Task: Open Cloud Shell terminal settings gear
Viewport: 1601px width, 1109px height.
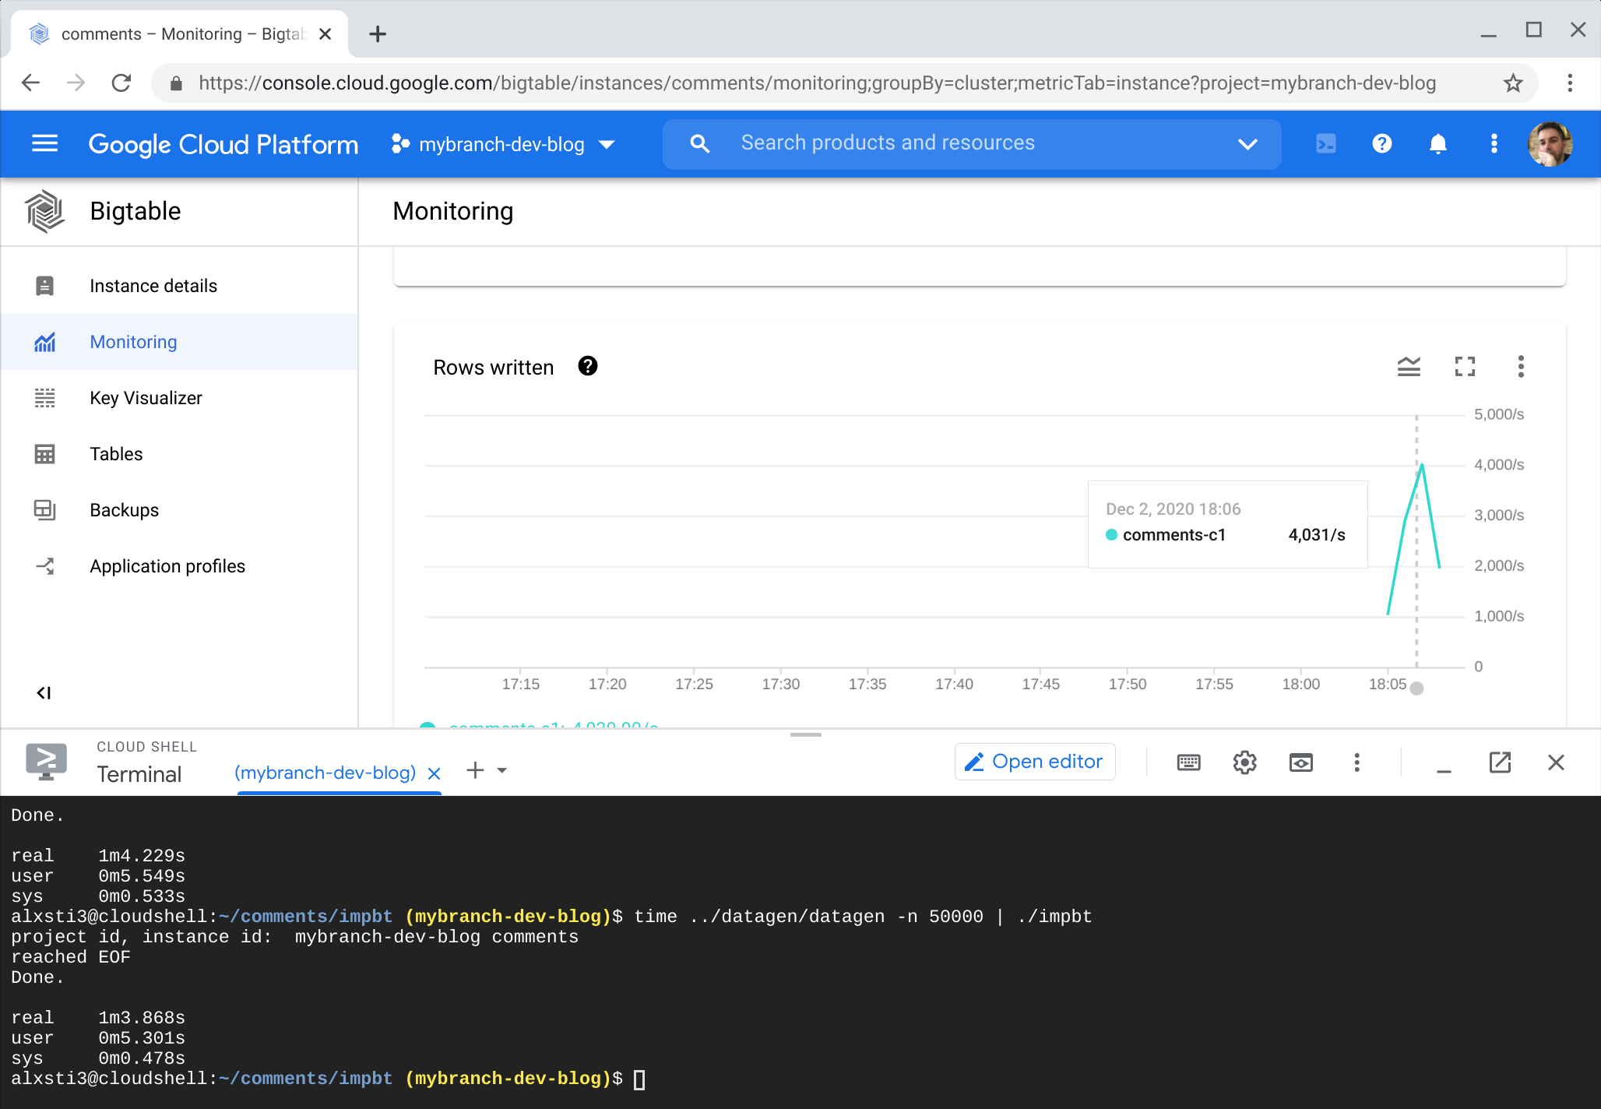Action: tap(1244, 762)
